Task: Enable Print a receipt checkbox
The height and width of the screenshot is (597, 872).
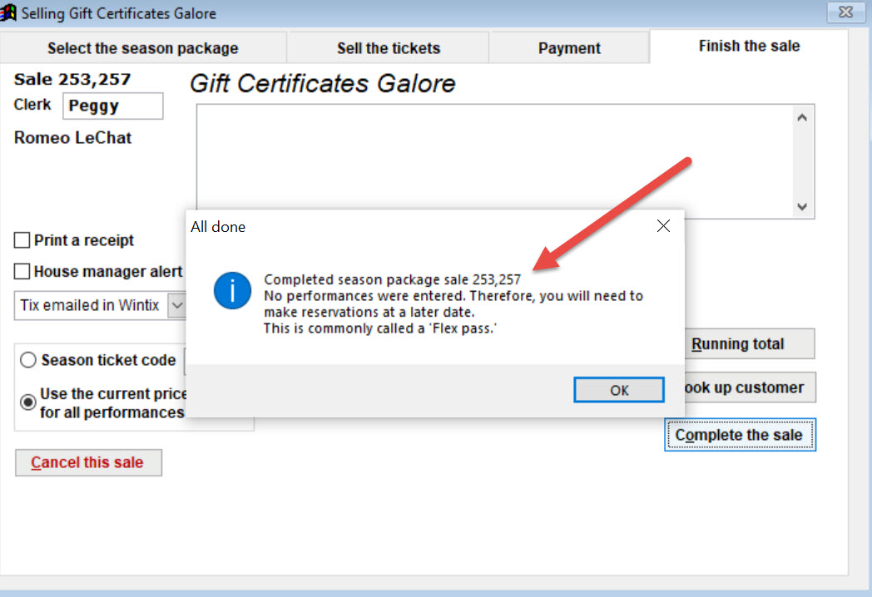Action: pos(22,240)
